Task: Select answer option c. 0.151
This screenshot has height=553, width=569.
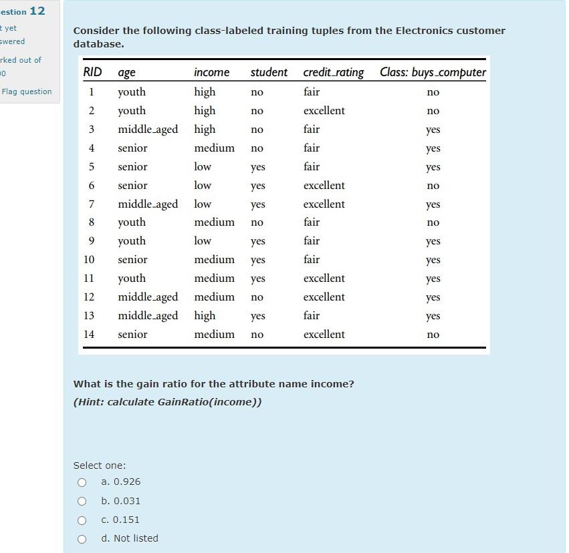Action: [x=82, y=520]
